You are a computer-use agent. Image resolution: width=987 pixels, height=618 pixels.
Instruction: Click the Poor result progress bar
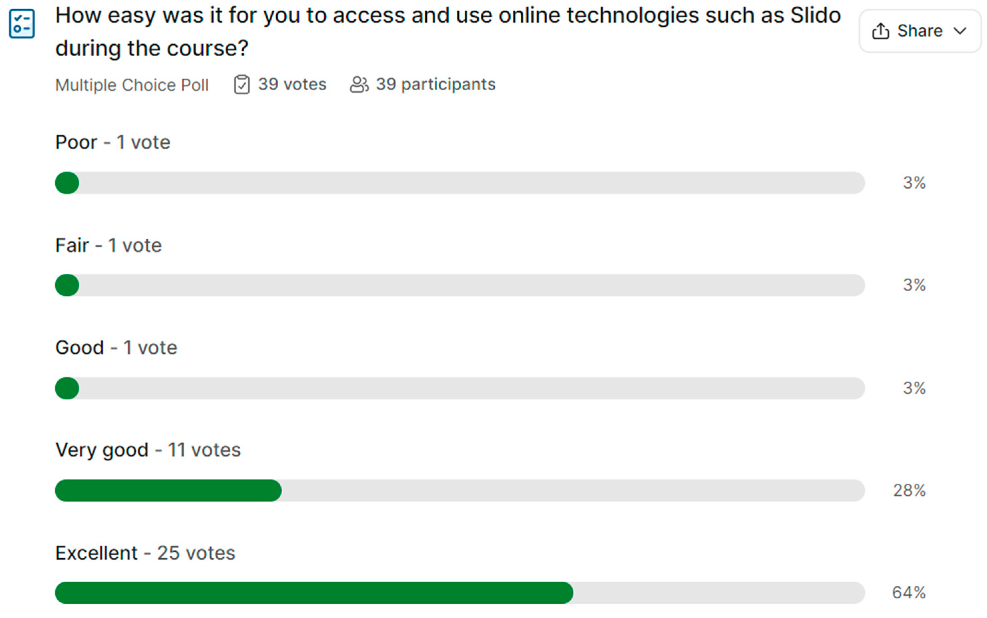(460, 183)
